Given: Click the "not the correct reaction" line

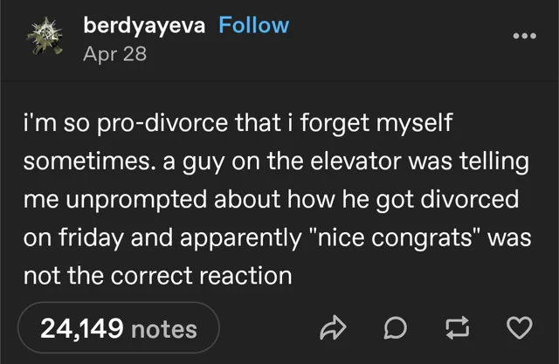Looking at the screenshot, I should (157, 277).
